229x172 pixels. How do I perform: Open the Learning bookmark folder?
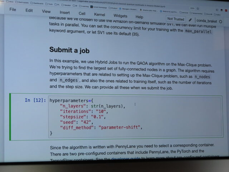coord(84,6)
